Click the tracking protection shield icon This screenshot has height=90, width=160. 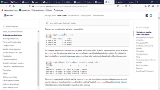point(29,6)
